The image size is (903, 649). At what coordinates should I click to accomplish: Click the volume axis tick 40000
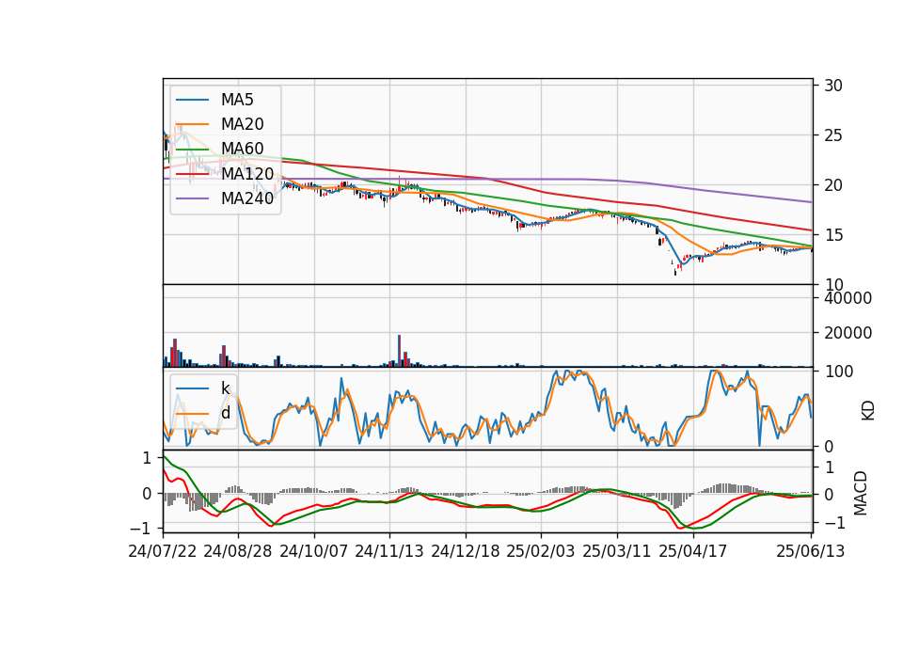point(848,298)
